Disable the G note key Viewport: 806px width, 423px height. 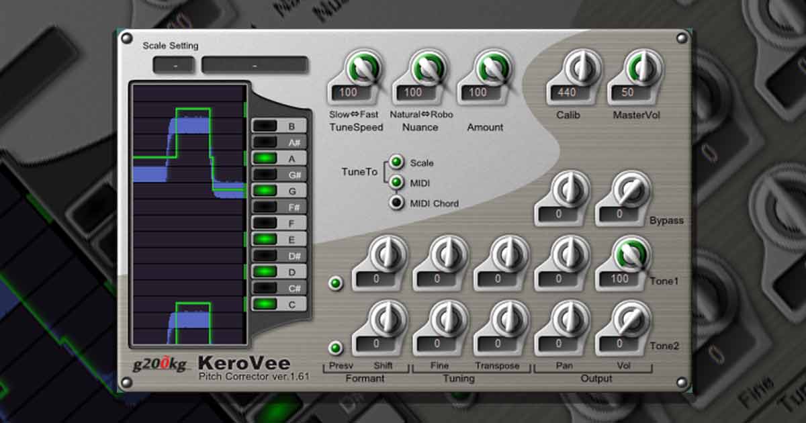279,191
